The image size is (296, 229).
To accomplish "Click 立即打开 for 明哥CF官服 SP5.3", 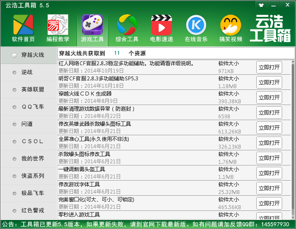I will pos(269,83).
